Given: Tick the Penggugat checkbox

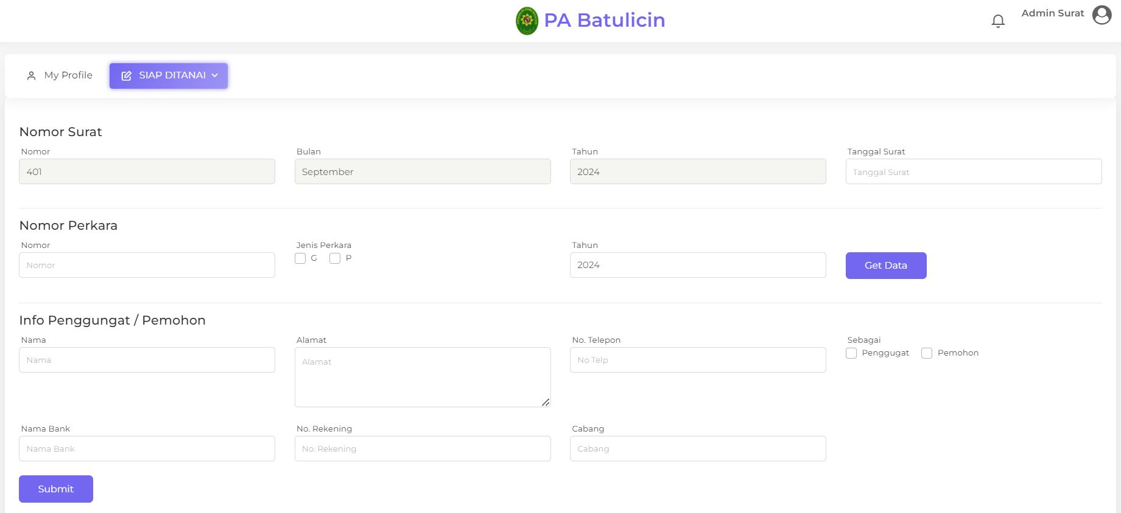Looking at the screenshot, I should click(851, 353).
